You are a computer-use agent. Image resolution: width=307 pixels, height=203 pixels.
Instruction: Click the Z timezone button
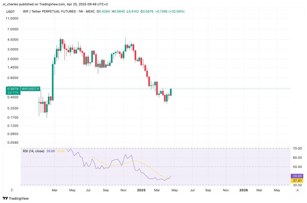tap(11, 190)
